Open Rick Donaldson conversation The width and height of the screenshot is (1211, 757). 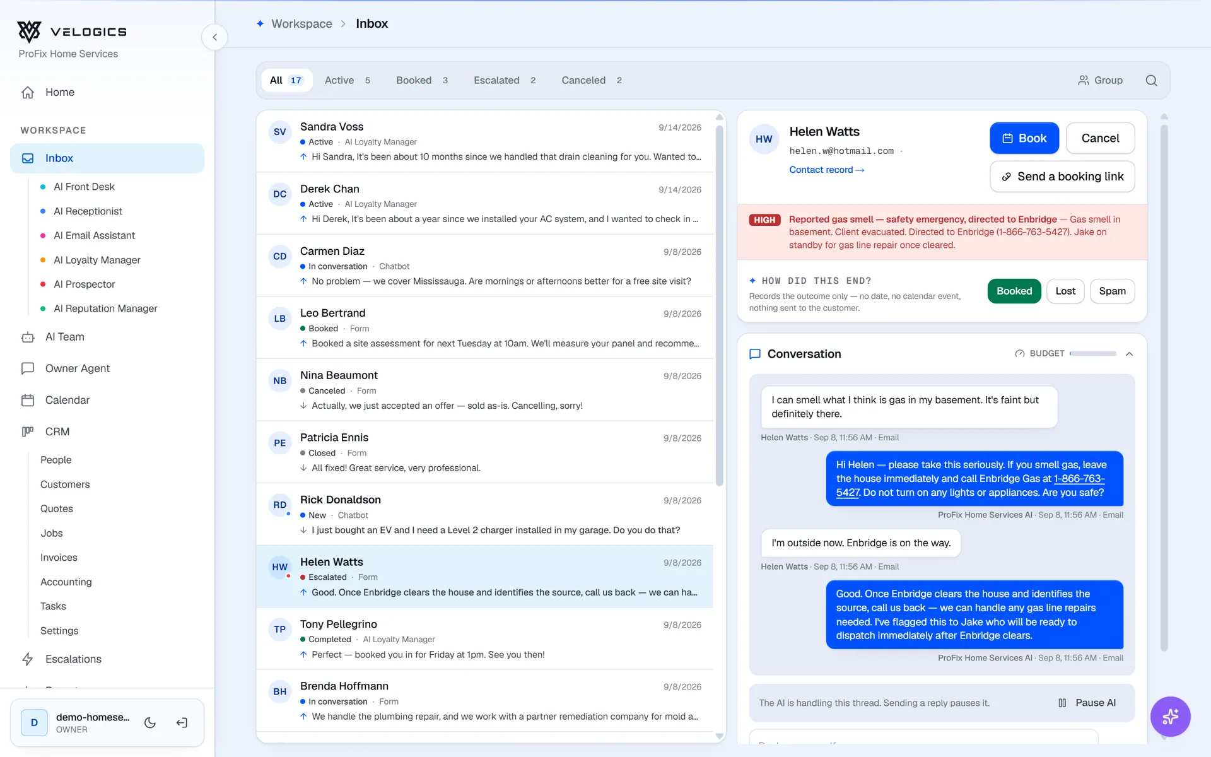(484, 514)
